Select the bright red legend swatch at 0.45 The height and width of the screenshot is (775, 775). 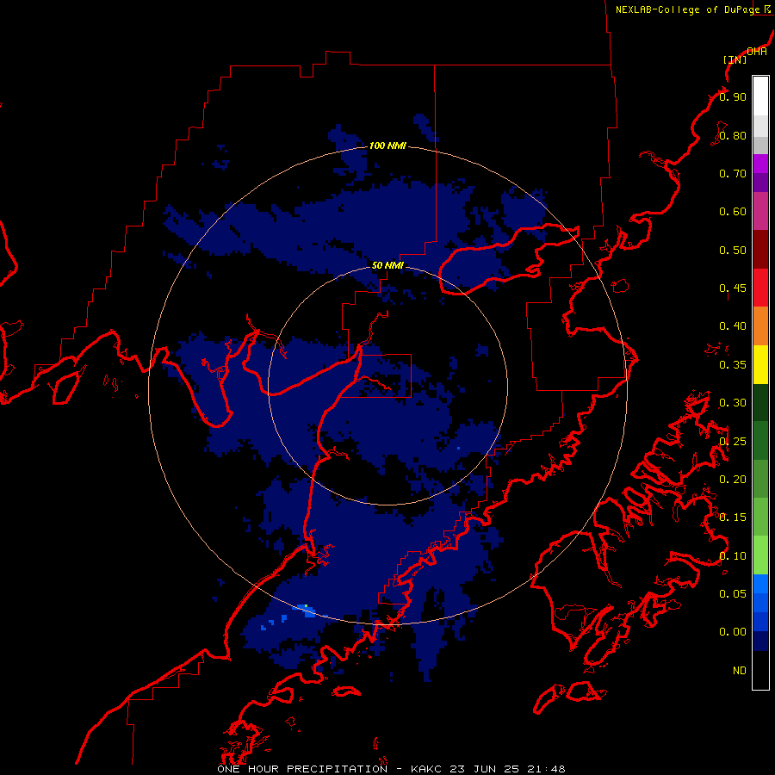click(760, 288)
